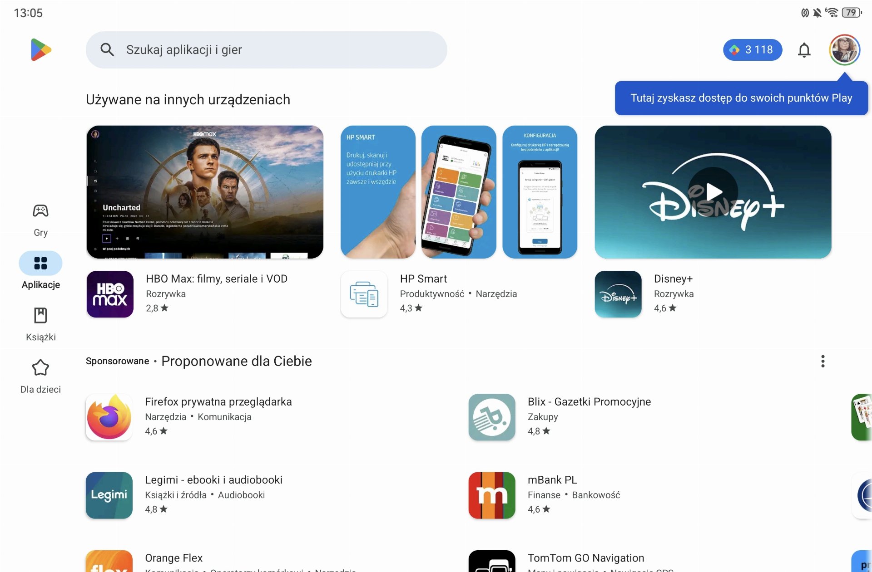Viewport: 872px width, 572px height.
Task: Focus the Szukaj aplikacji i gier field
Action: click(x=267, y=50)
